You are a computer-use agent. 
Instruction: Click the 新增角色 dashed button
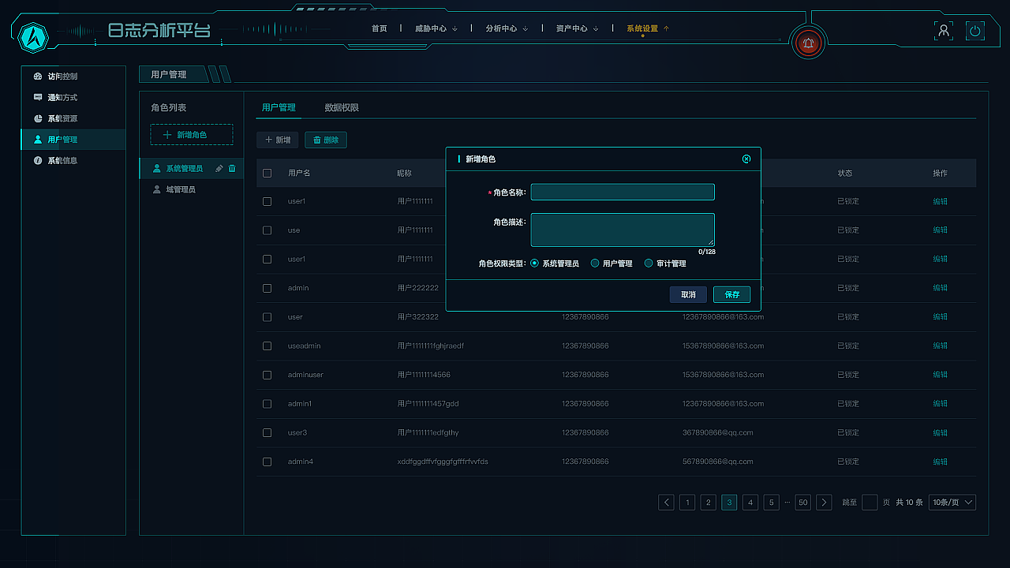192,135
